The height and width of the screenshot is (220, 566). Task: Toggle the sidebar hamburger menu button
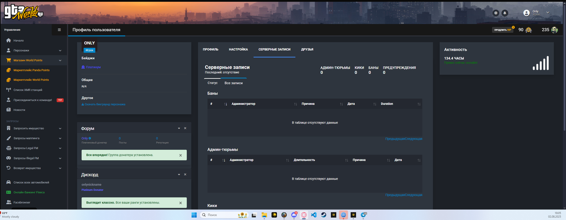(60, 30)
